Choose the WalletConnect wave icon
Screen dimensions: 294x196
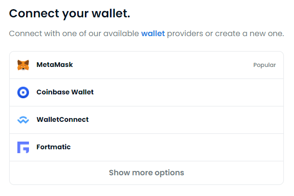23,120
